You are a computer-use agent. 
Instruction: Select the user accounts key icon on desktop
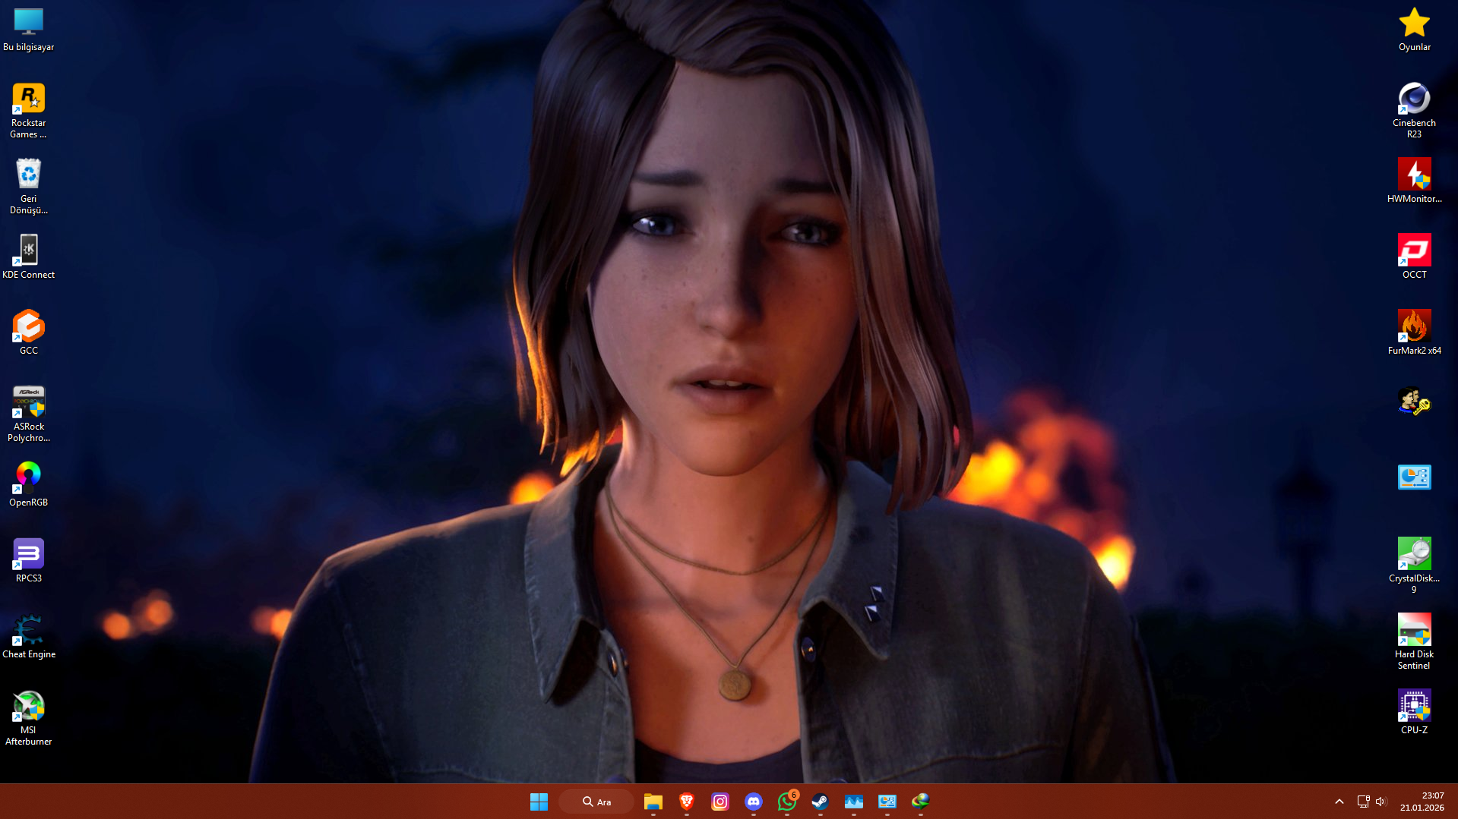coord(1414,402)
